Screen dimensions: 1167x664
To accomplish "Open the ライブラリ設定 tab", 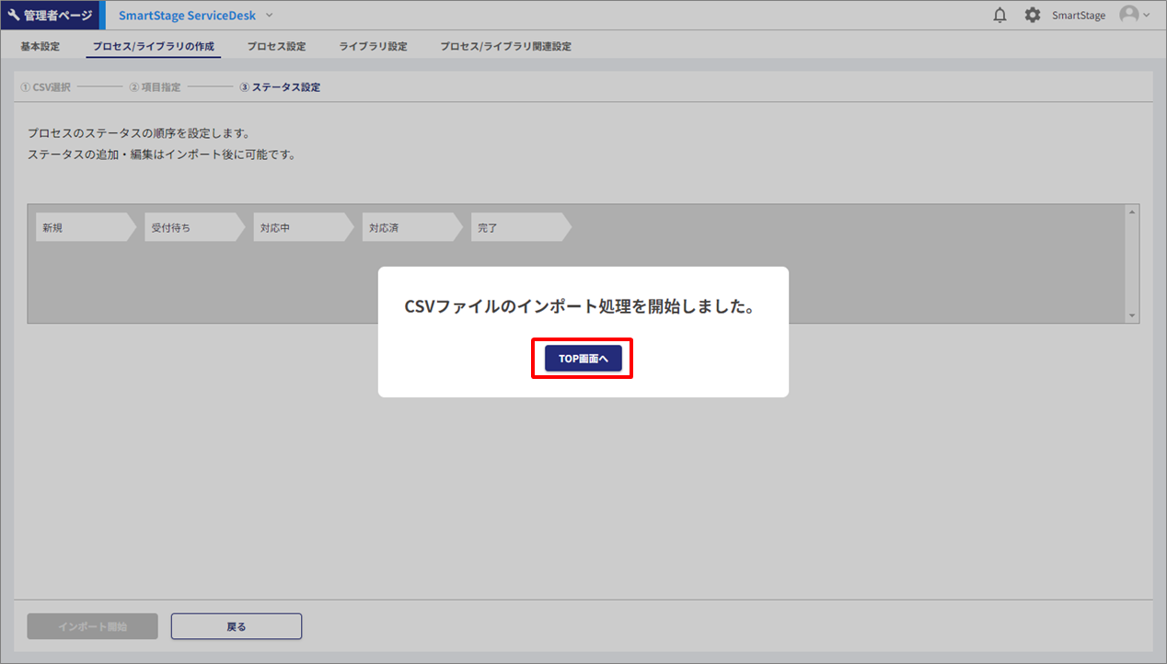I will click(x=373, y=46).
